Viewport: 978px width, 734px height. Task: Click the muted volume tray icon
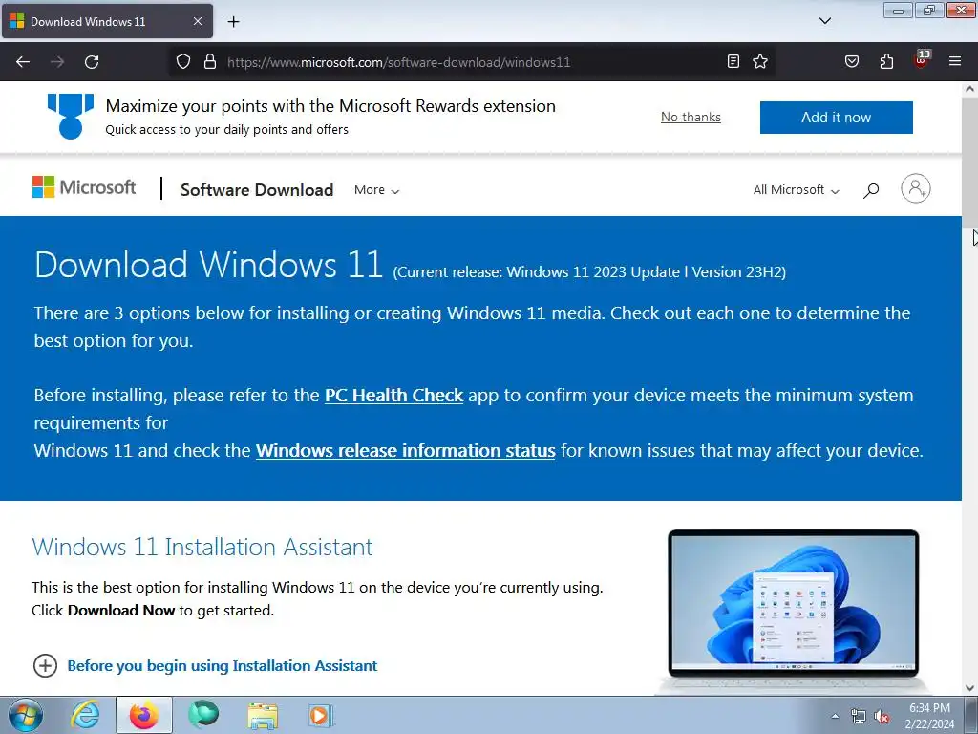click(882, 717)
